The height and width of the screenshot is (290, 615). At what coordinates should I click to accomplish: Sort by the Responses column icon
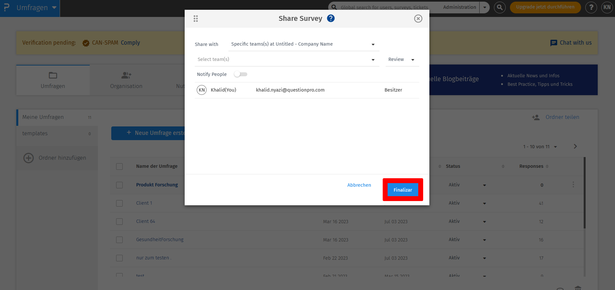[x=547, y=167]
